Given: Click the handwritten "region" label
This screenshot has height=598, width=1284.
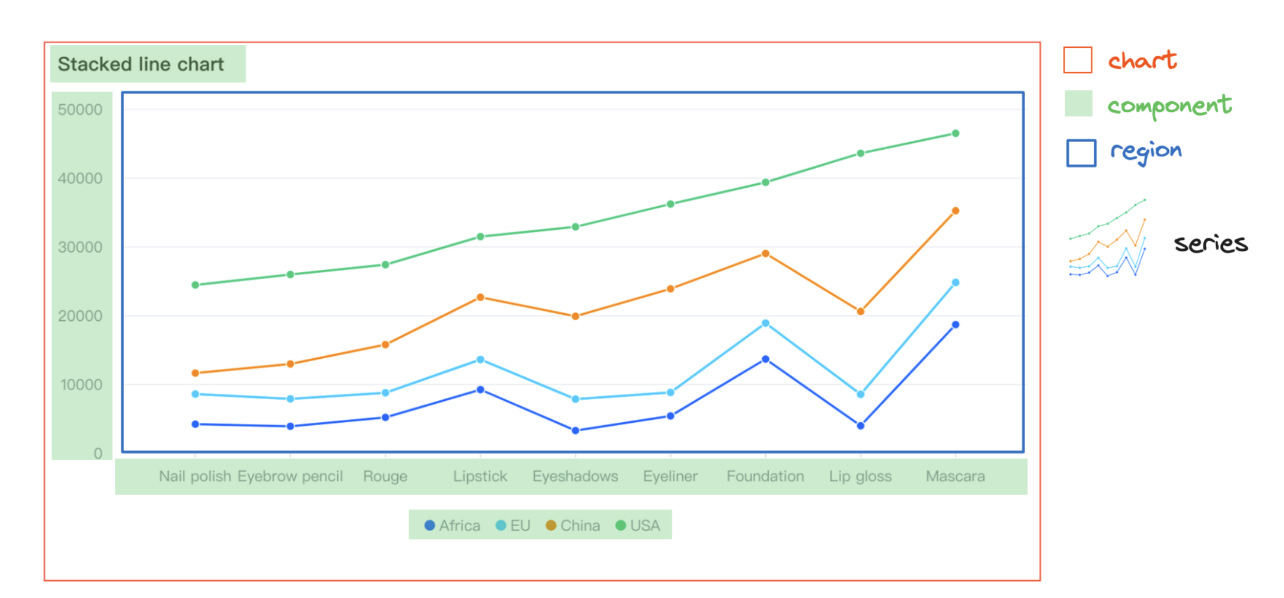Looking at the screenshot, I should click(1146, 152).
